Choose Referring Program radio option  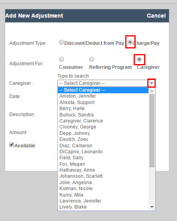point(92,59)
